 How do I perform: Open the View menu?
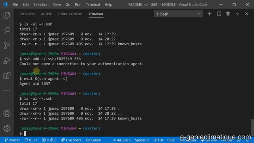57,4
